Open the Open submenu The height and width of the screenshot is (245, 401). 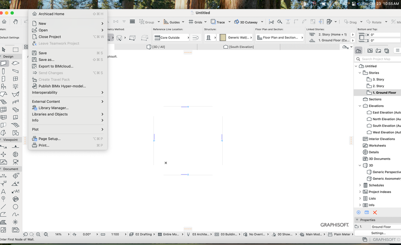coord(67,30)
